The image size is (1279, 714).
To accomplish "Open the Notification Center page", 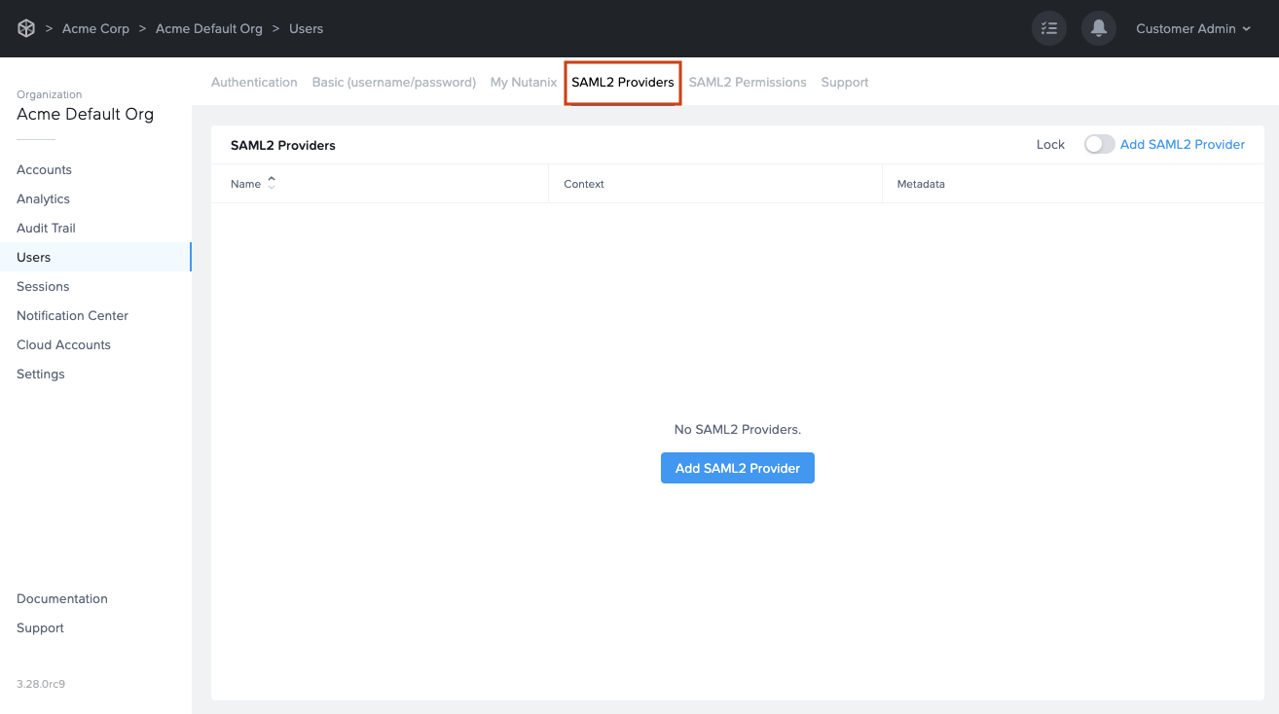I will click(x=72, y=315).
